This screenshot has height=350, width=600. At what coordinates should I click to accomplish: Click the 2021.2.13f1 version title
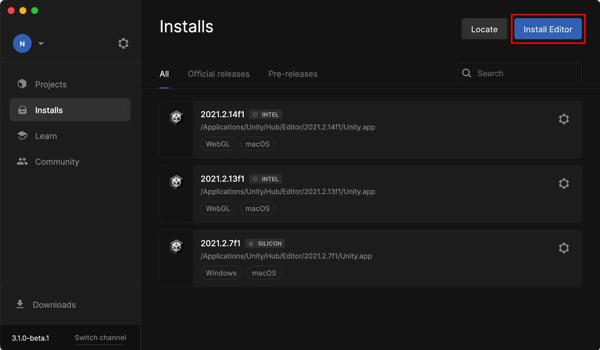pos(223,179)
